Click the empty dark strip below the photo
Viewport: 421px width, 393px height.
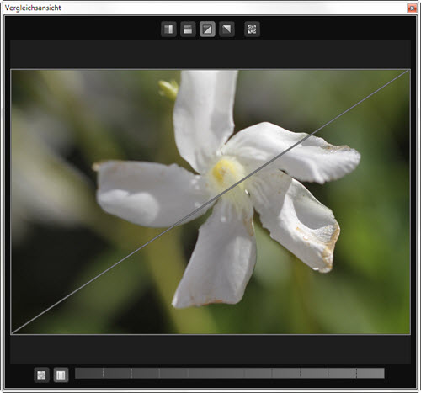(x=210, y=349)
